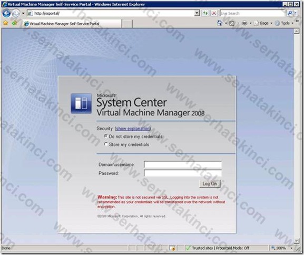Viewport: 304px width, 255px height.
Task: Select Virtual Machine Manager Self-Service Portal tab
Action: 72,24
